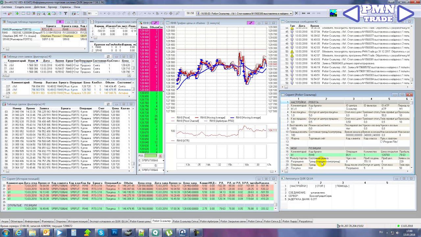Open Internet Explorer from taskbar

tap(19, 233)
